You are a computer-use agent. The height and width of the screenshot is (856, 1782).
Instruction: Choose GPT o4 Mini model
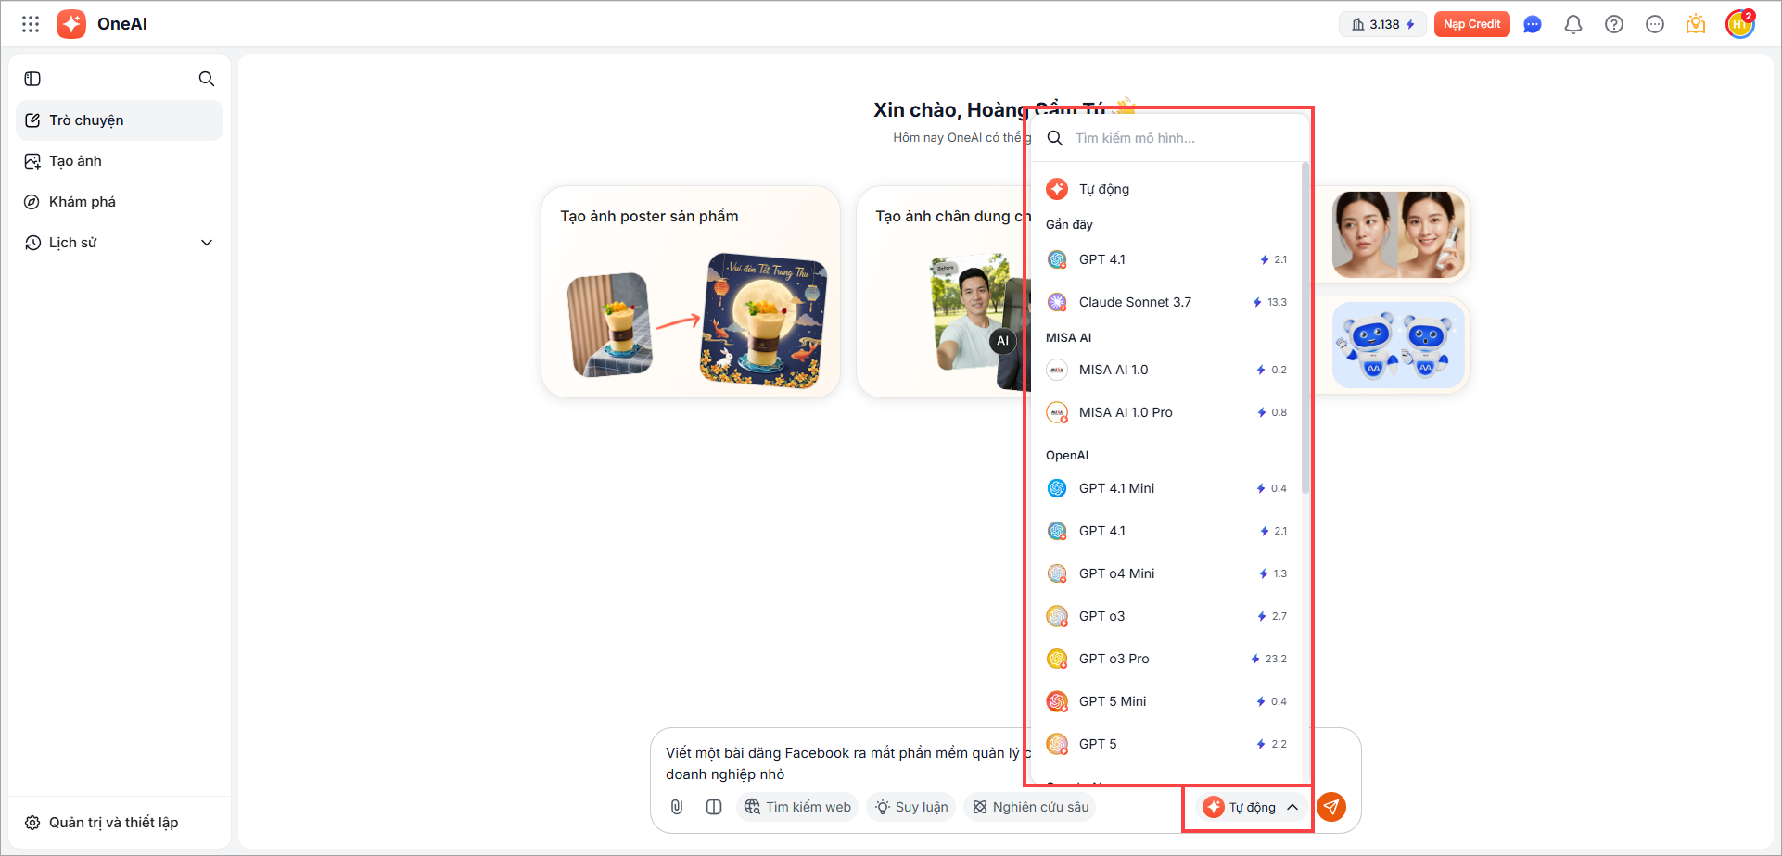[1166, 573]
